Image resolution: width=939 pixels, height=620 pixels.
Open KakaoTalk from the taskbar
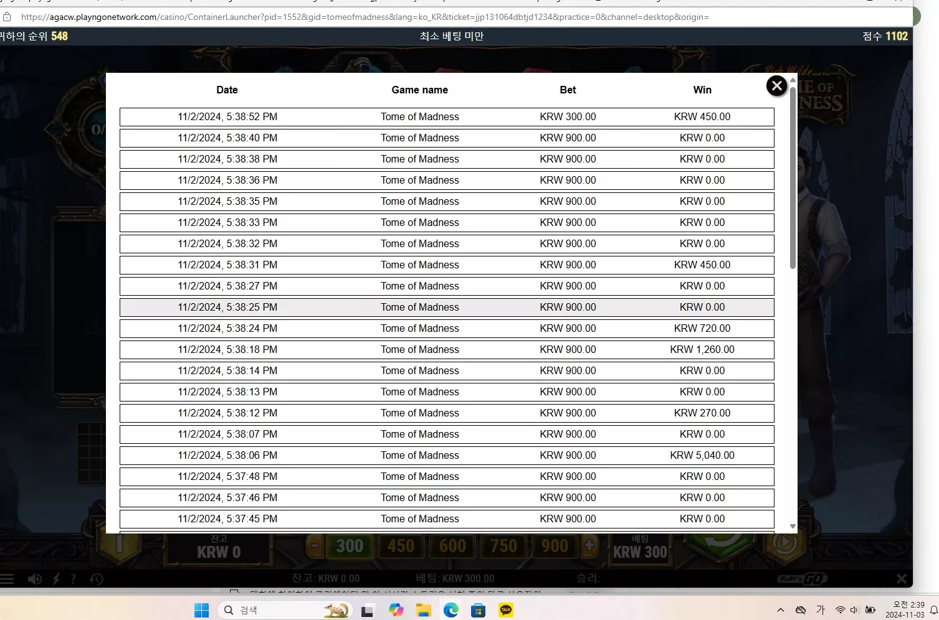point(506,610)
